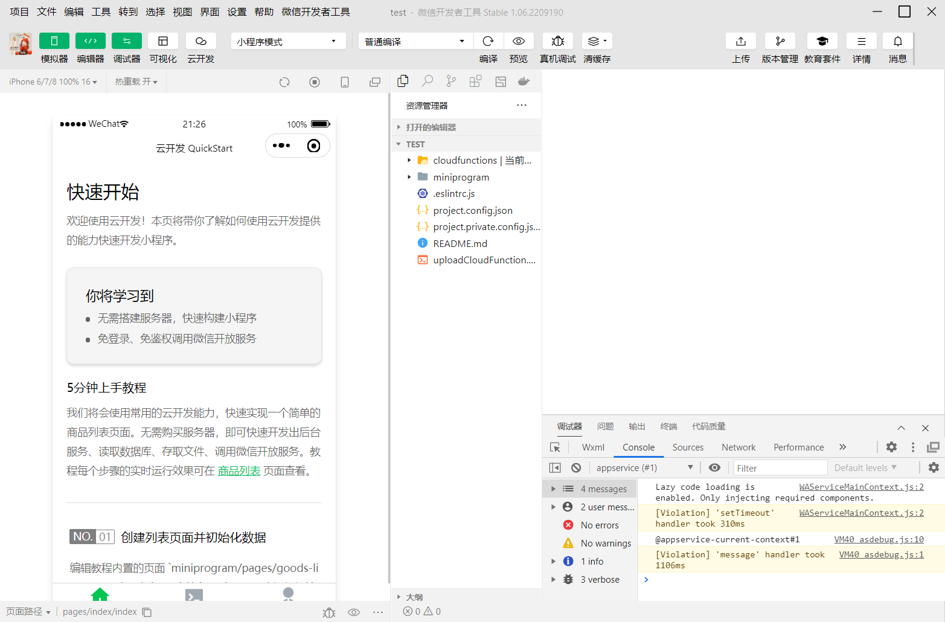Open the 工具 menu
The image size is (945, 622).
pyautogui.click(x=101, y=12)
